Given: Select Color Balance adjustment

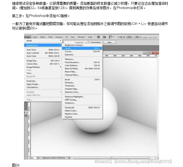Looking at the screenshot, I should tap(82, 65).
